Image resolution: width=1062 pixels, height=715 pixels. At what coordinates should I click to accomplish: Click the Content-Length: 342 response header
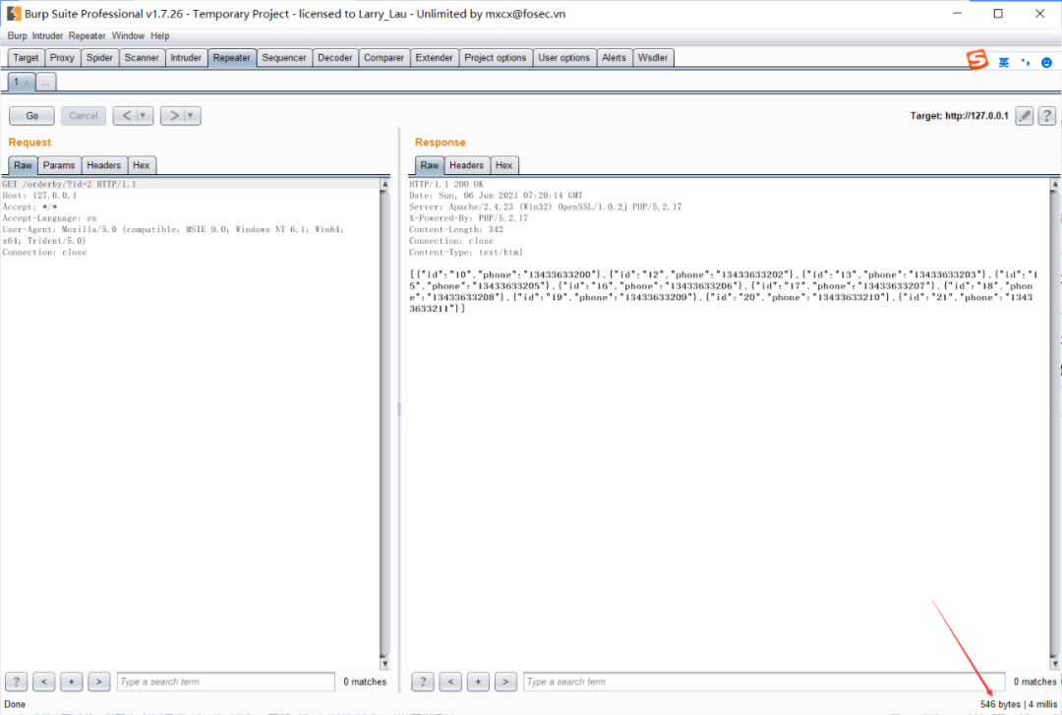pyautogui.click(x=456, y=230)
